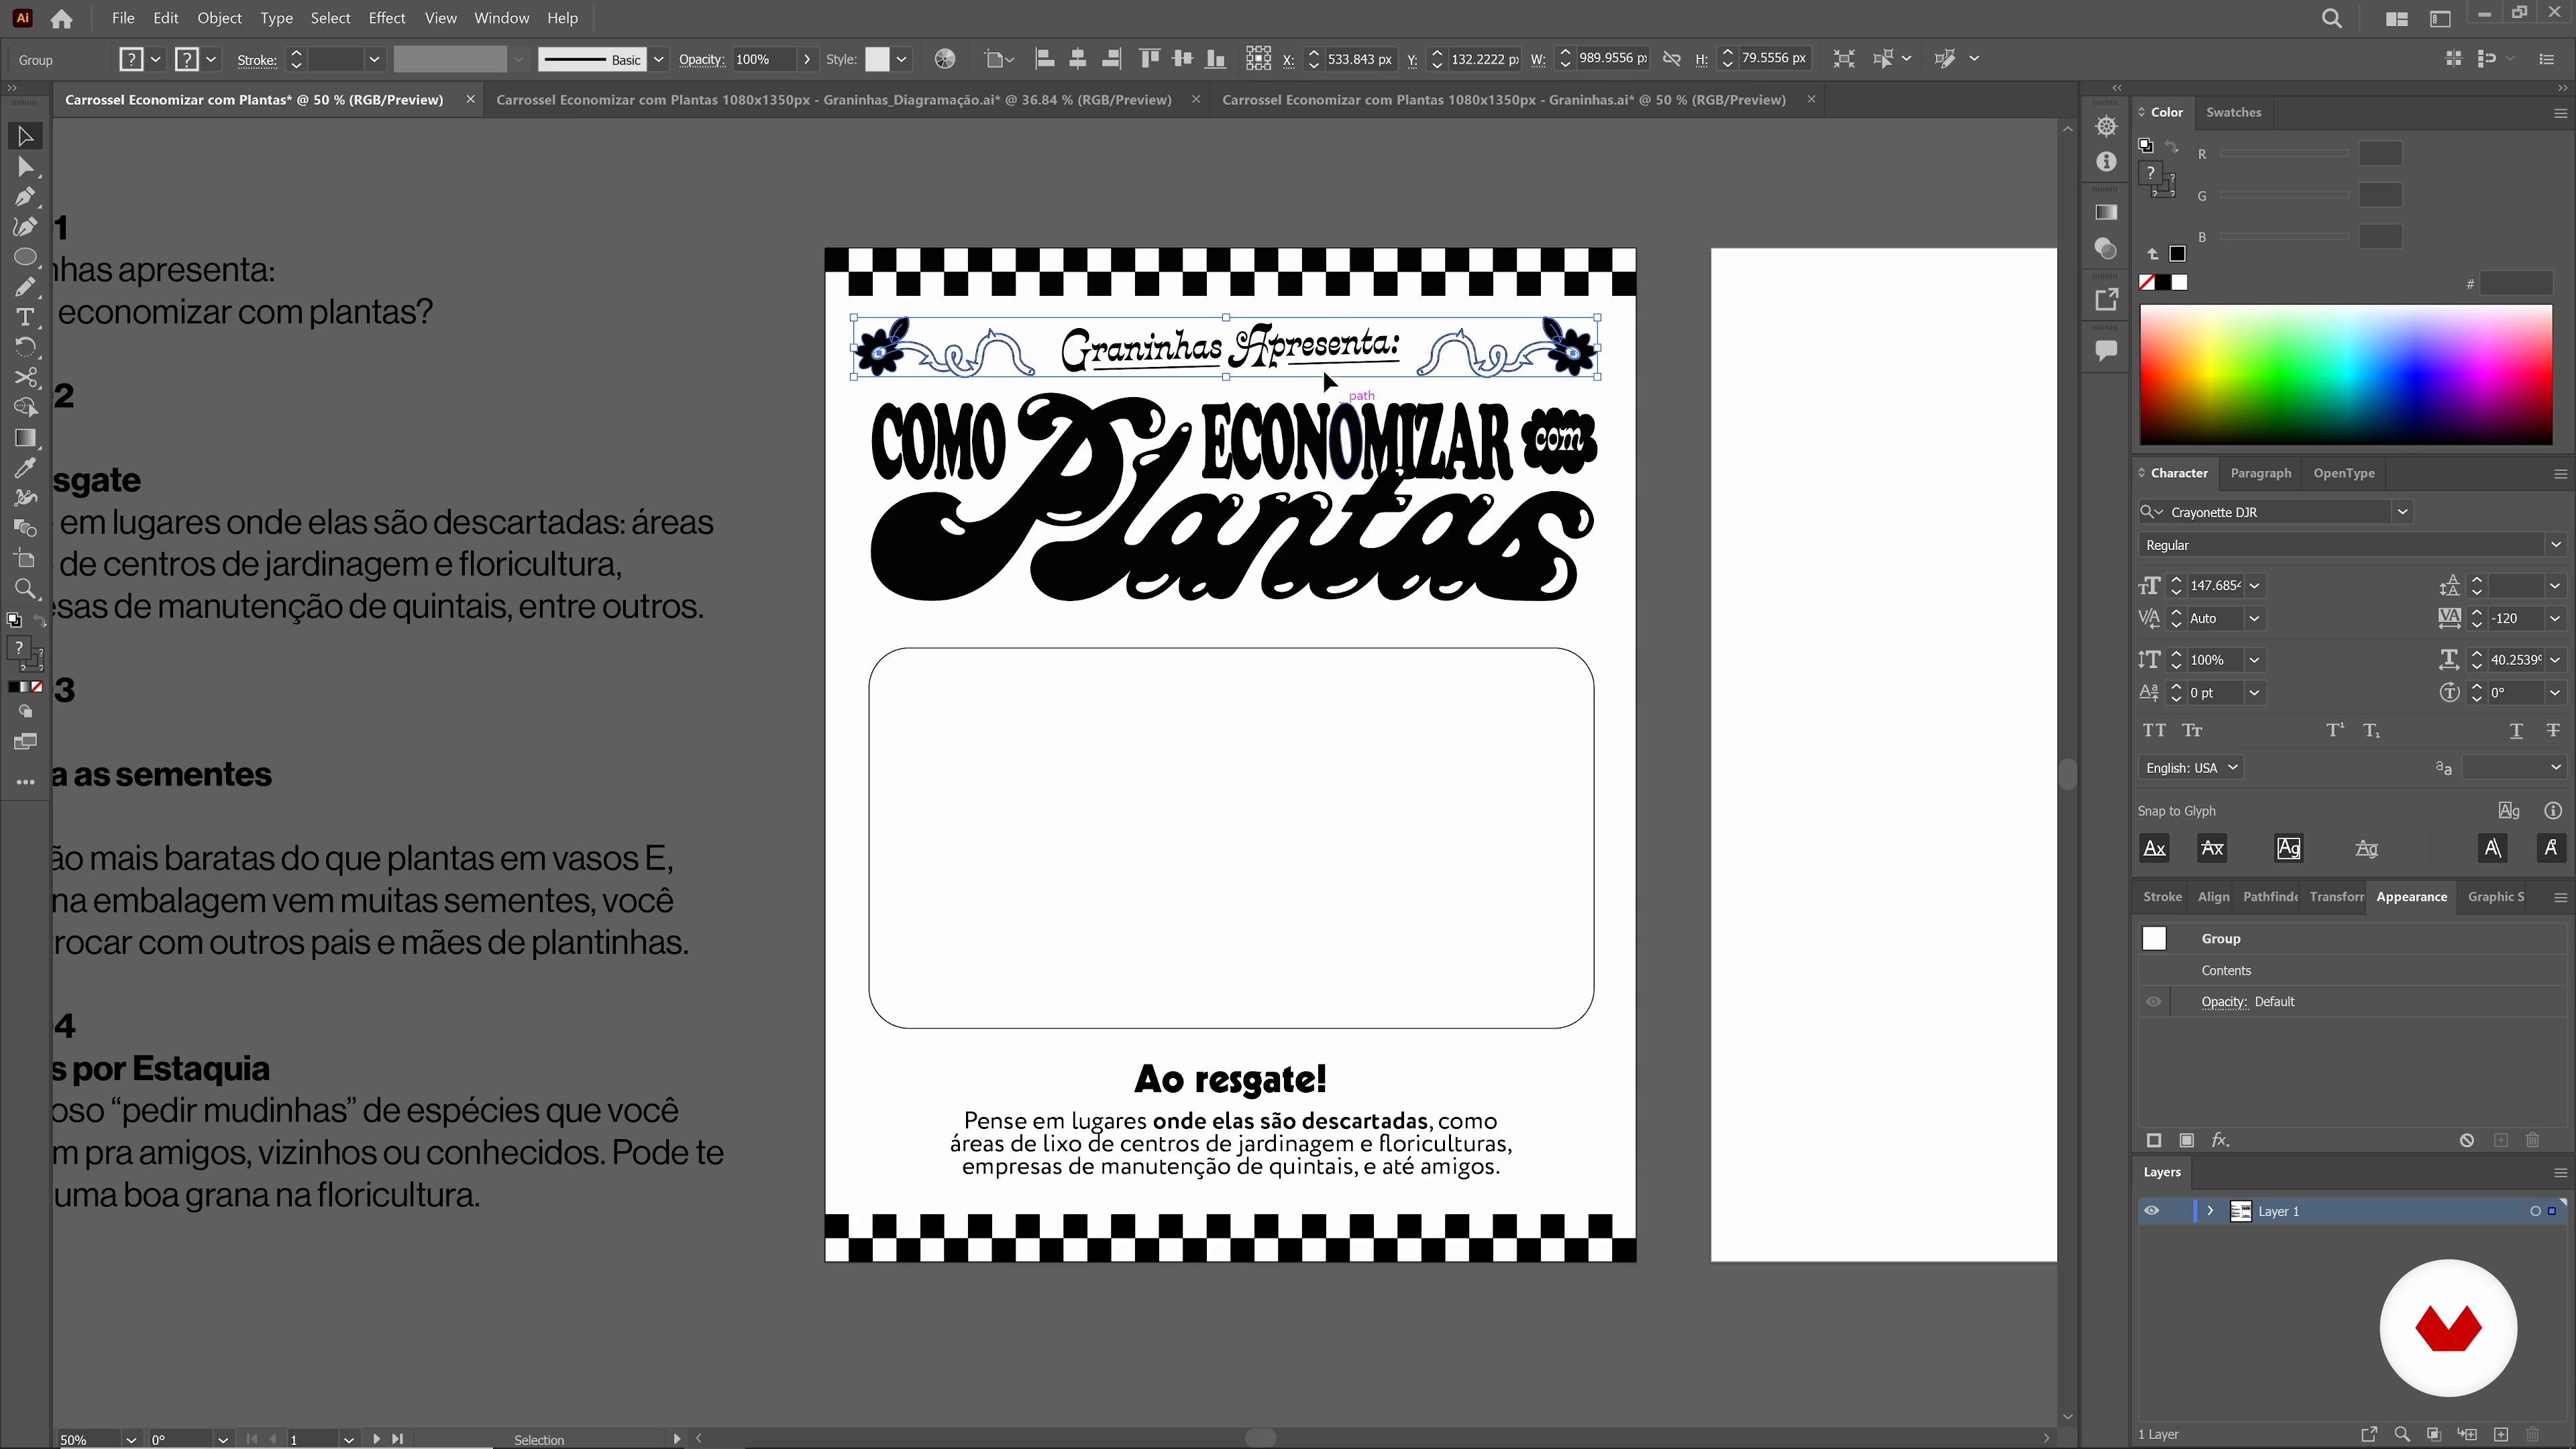This screenshot has width=2576, height=1449.
Task: Click Recolor Artwork wheel icon
Action: 944,59
